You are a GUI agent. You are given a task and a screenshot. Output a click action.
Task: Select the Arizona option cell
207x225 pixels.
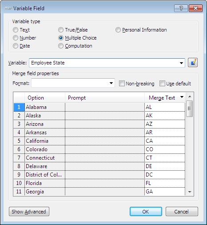pyautogui.click(x=45, y=124)
